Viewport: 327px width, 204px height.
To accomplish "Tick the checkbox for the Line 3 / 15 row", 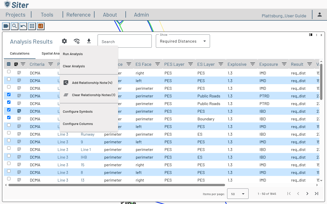I will point(9,163).
